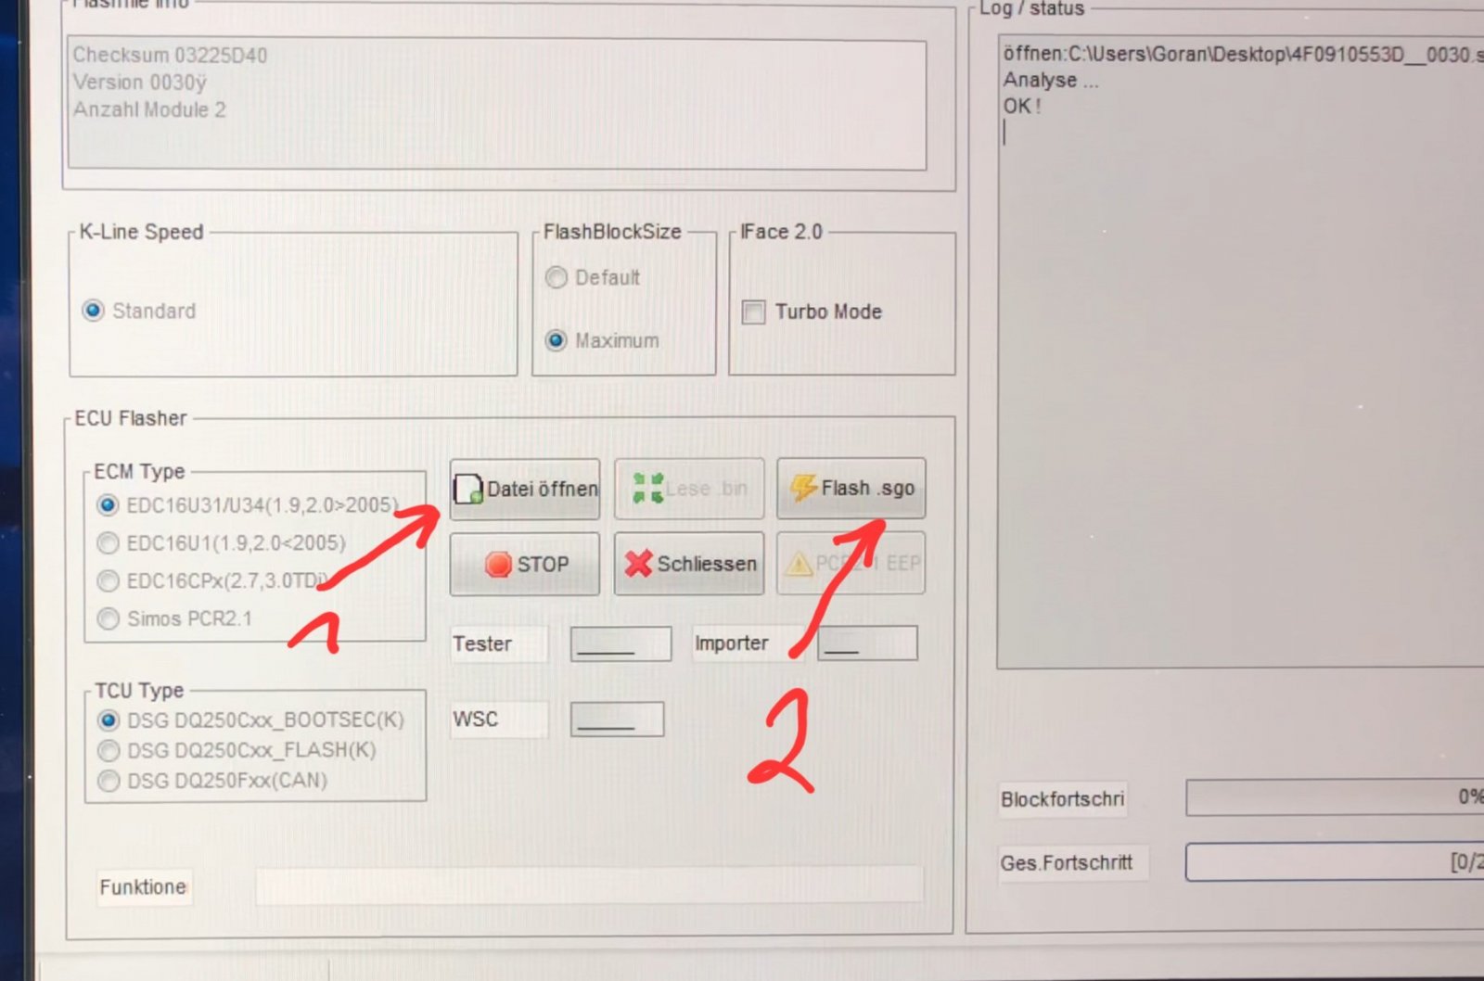This screenshot has width=1484, height=981.
Task: Click the Tester input field
Action: click(620, 643)
